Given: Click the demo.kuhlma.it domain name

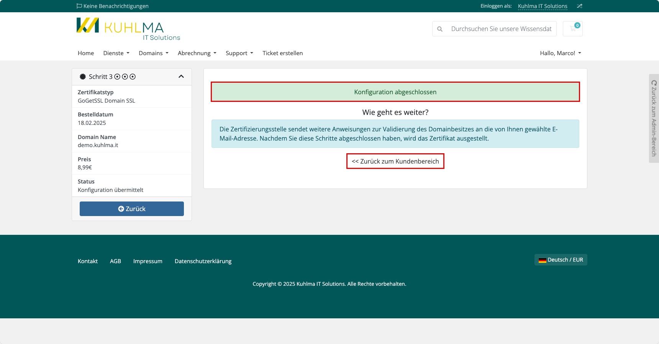Looking at the screenshot, I should click(98, 145).
